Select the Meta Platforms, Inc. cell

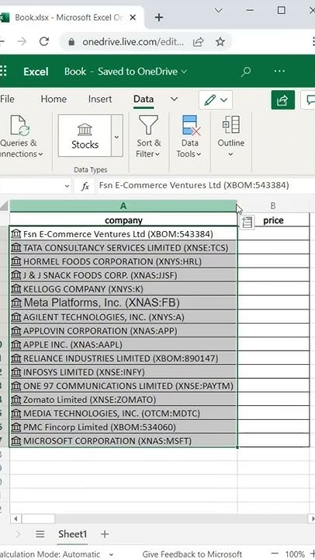(x=123, y=303)
